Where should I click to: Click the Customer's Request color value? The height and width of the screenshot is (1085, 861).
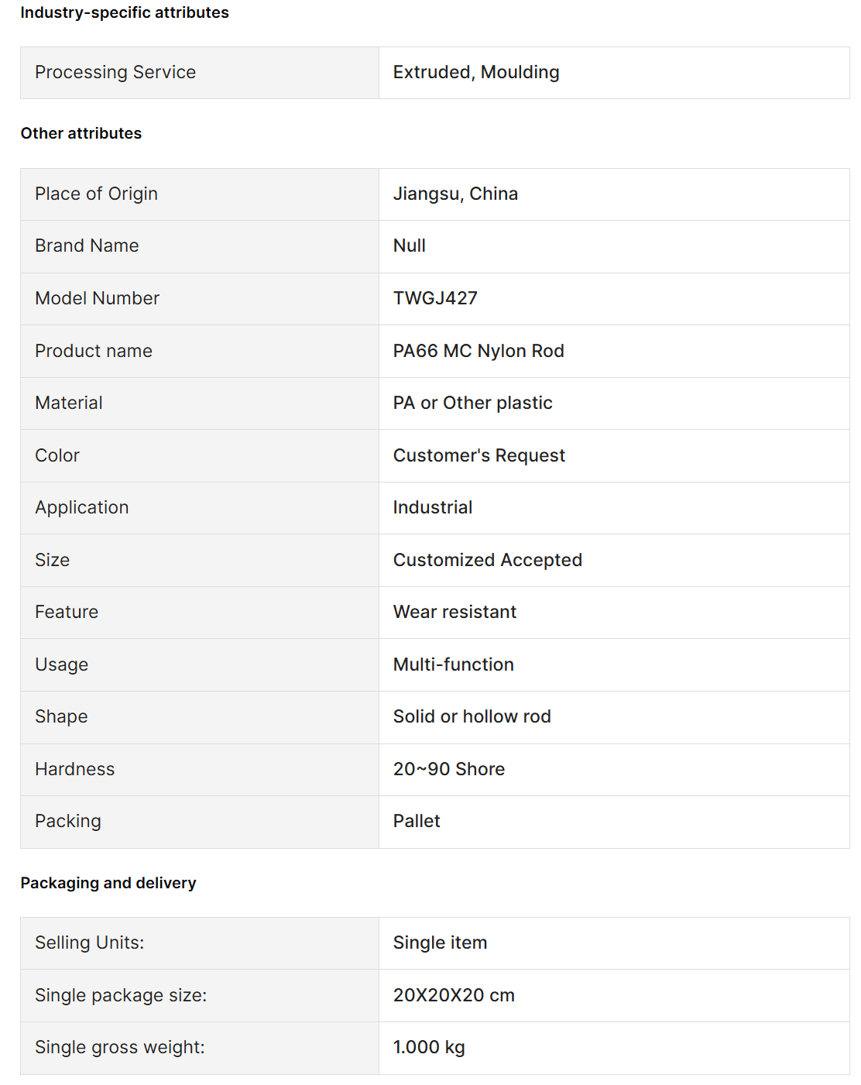(x=479, y=455)
